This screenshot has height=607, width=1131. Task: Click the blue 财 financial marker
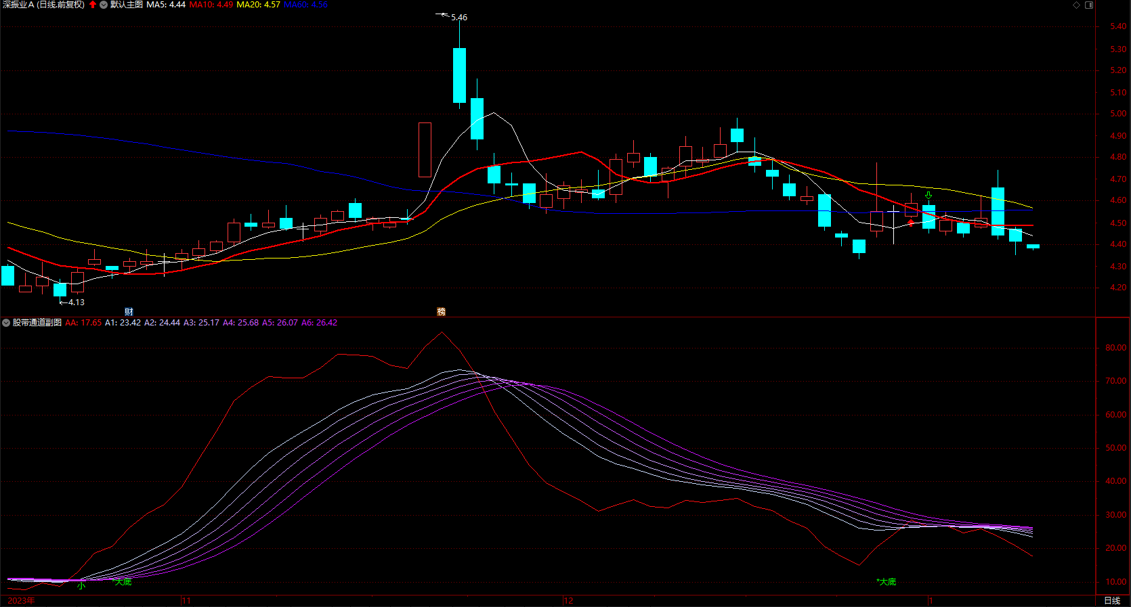[129, 312]
